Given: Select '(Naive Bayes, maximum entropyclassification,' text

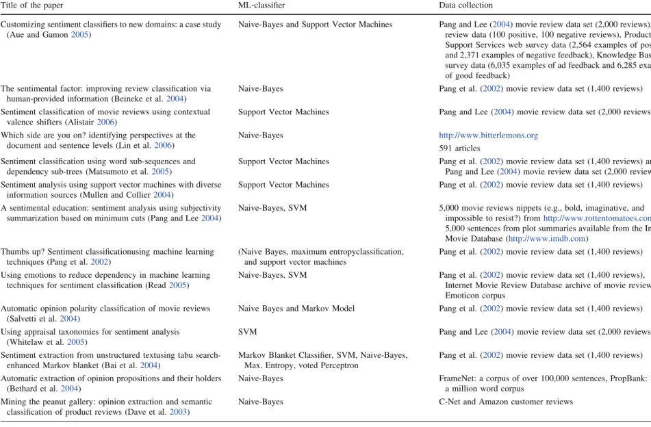Looking at the screenshot, I should (x=321, y=252).
